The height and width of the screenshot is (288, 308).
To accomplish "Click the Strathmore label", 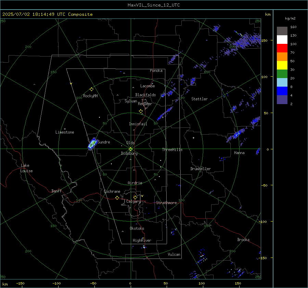I will click(x=166, y=203).
